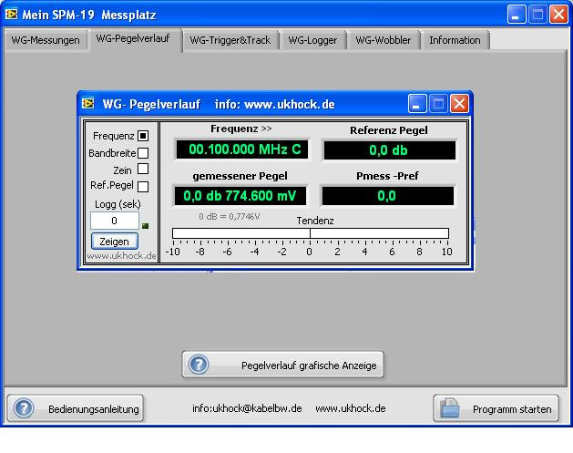Screen dimensions: 573x453
Task: Click the Referenz Pegel display 0,0 db
Action: click(390, 150)
